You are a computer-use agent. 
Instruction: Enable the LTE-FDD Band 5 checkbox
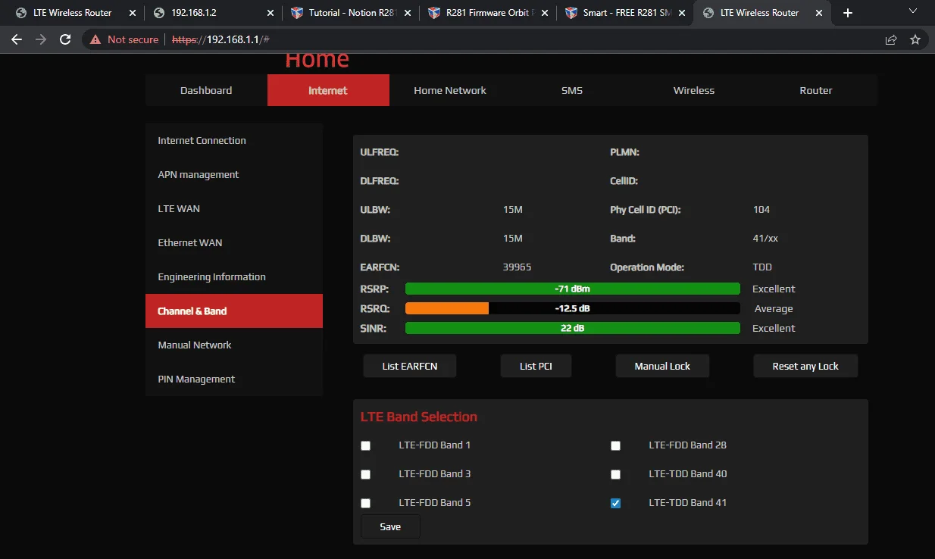tap(365, 503)
